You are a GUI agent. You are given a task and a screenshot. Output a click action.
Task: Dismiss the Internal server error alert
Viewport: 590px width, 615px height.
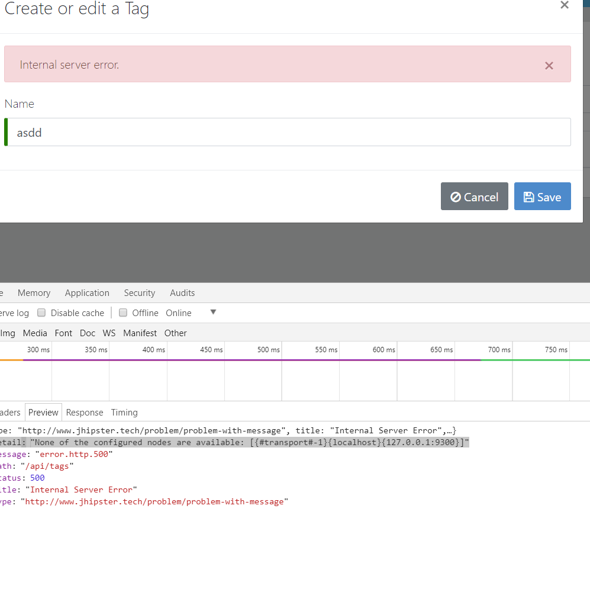[549, 66]
